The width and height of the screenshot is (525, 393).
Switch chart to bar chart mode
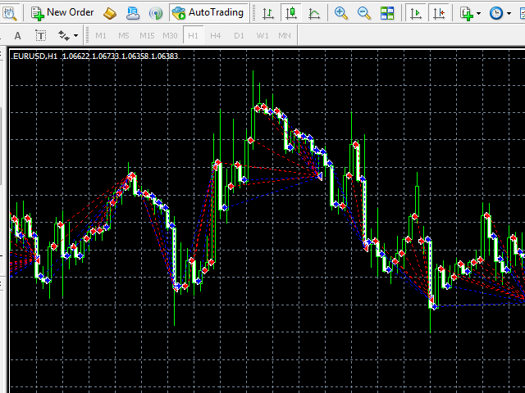(267, 12)
